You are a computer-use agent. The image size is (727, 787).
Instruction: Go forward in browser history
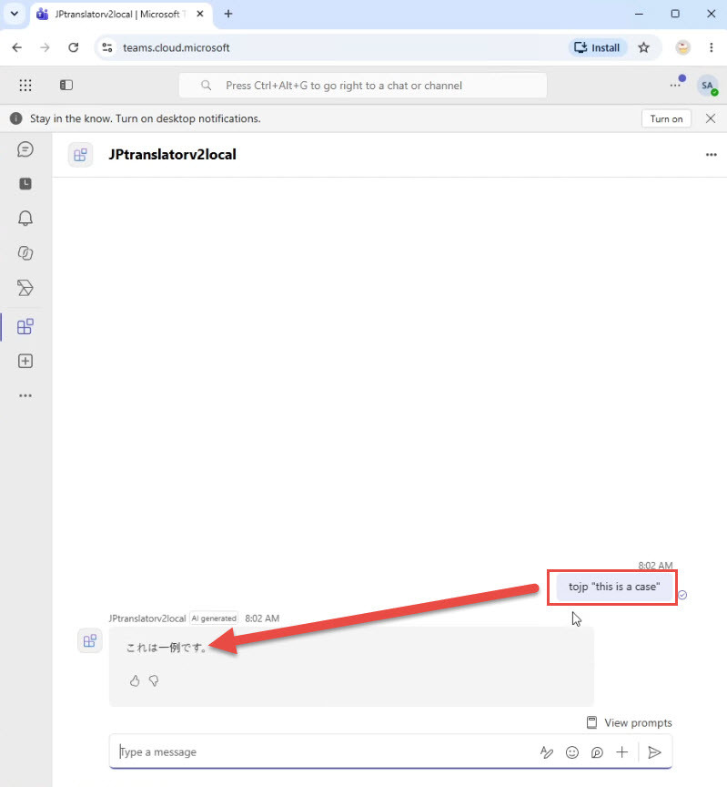pyautogui.click(x=45, y=47)
